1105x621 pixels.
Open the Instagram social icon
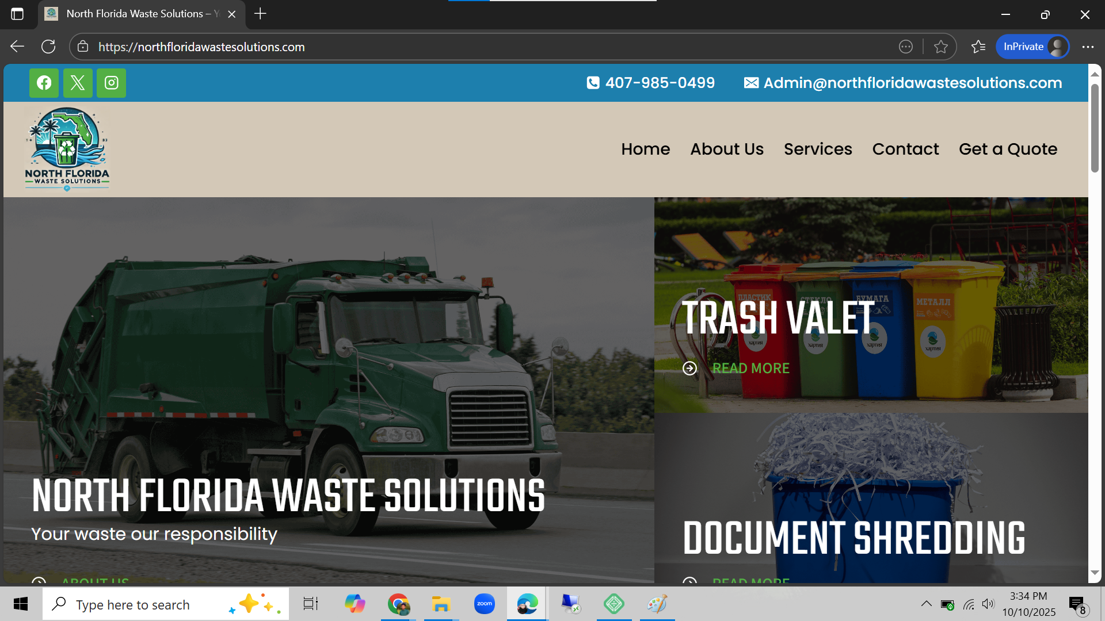tap(111, 83)
